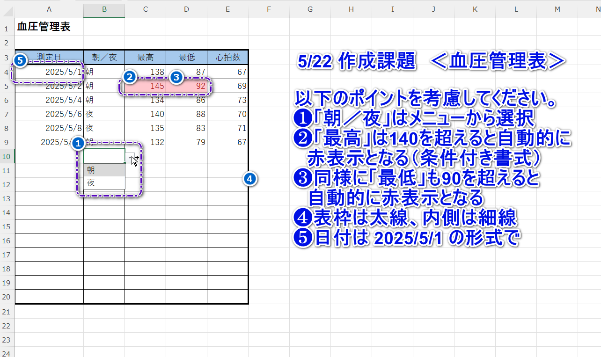Viewport: 601px width, 357px height.
Task: Click the circled 4 badge right of the table border
Action: point(250,178)
